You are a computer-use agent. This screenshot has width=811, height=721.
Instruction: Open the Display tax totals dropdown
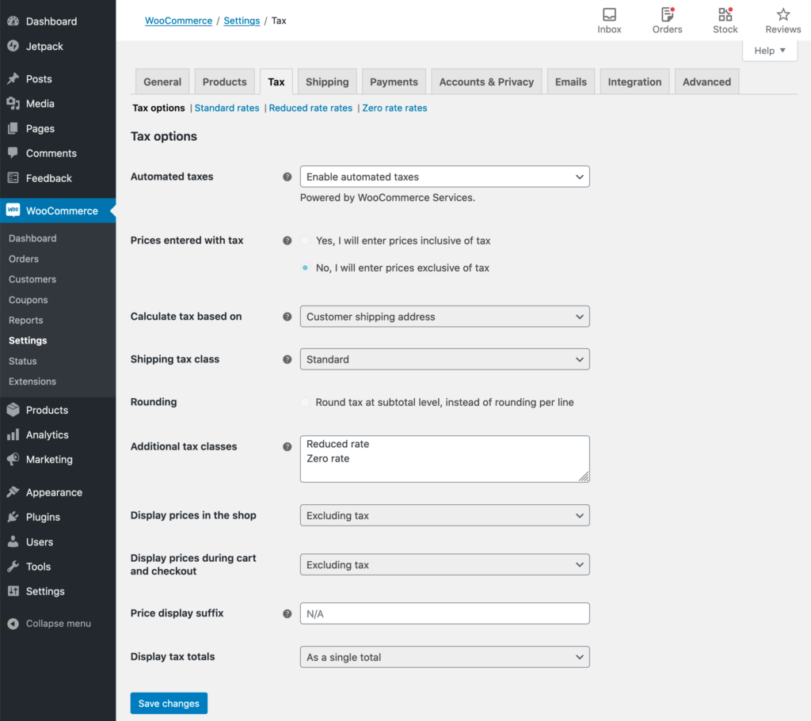[x=444, y=657]
